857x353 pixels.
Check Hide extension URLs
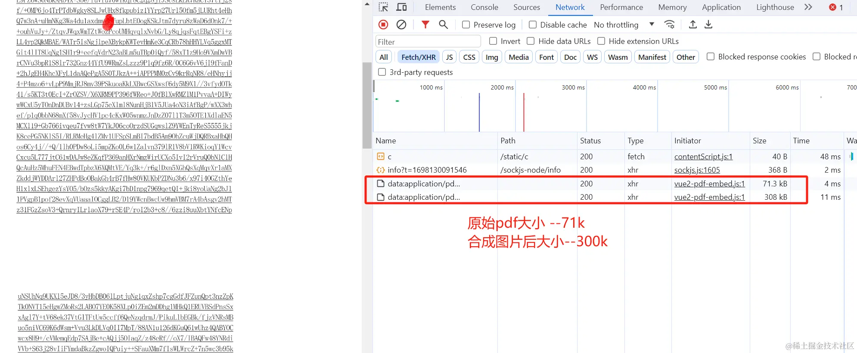tap(601, 41)
